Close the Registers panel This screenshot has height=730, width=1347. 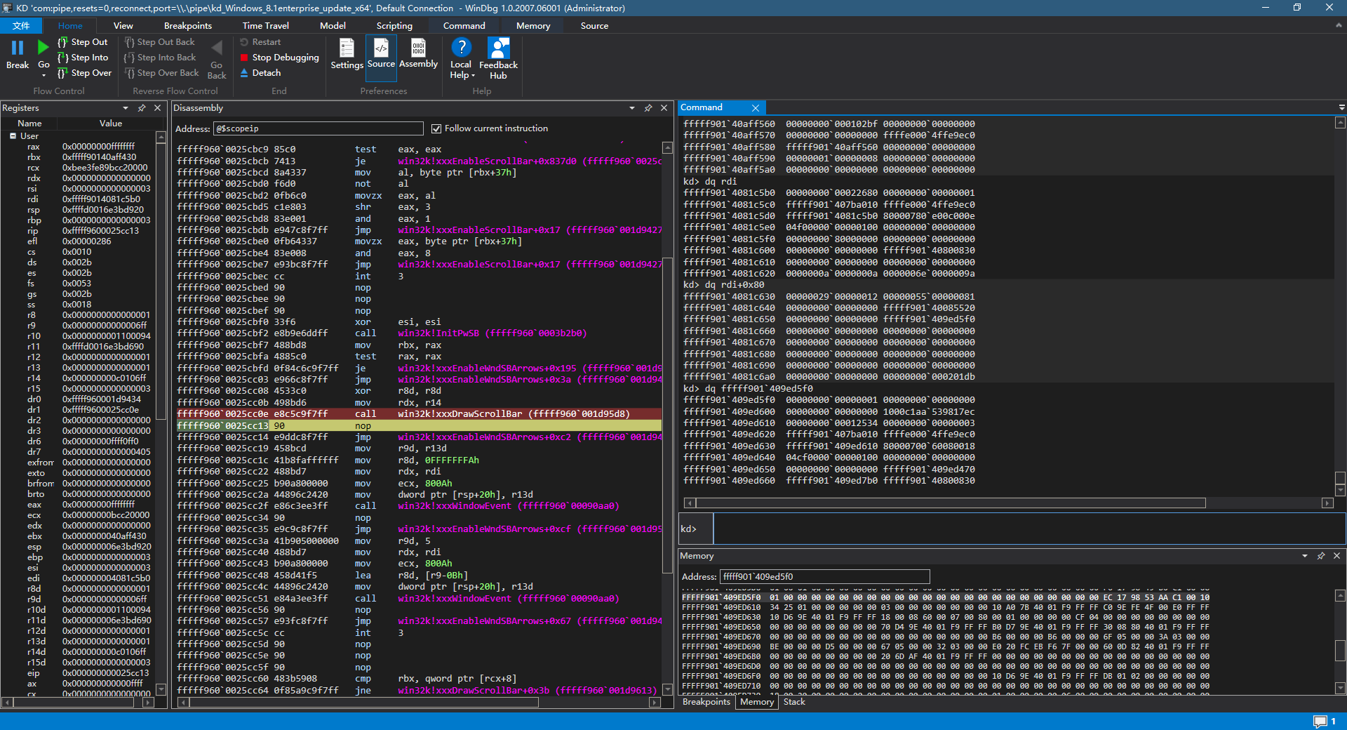click(x=158, y=108)
